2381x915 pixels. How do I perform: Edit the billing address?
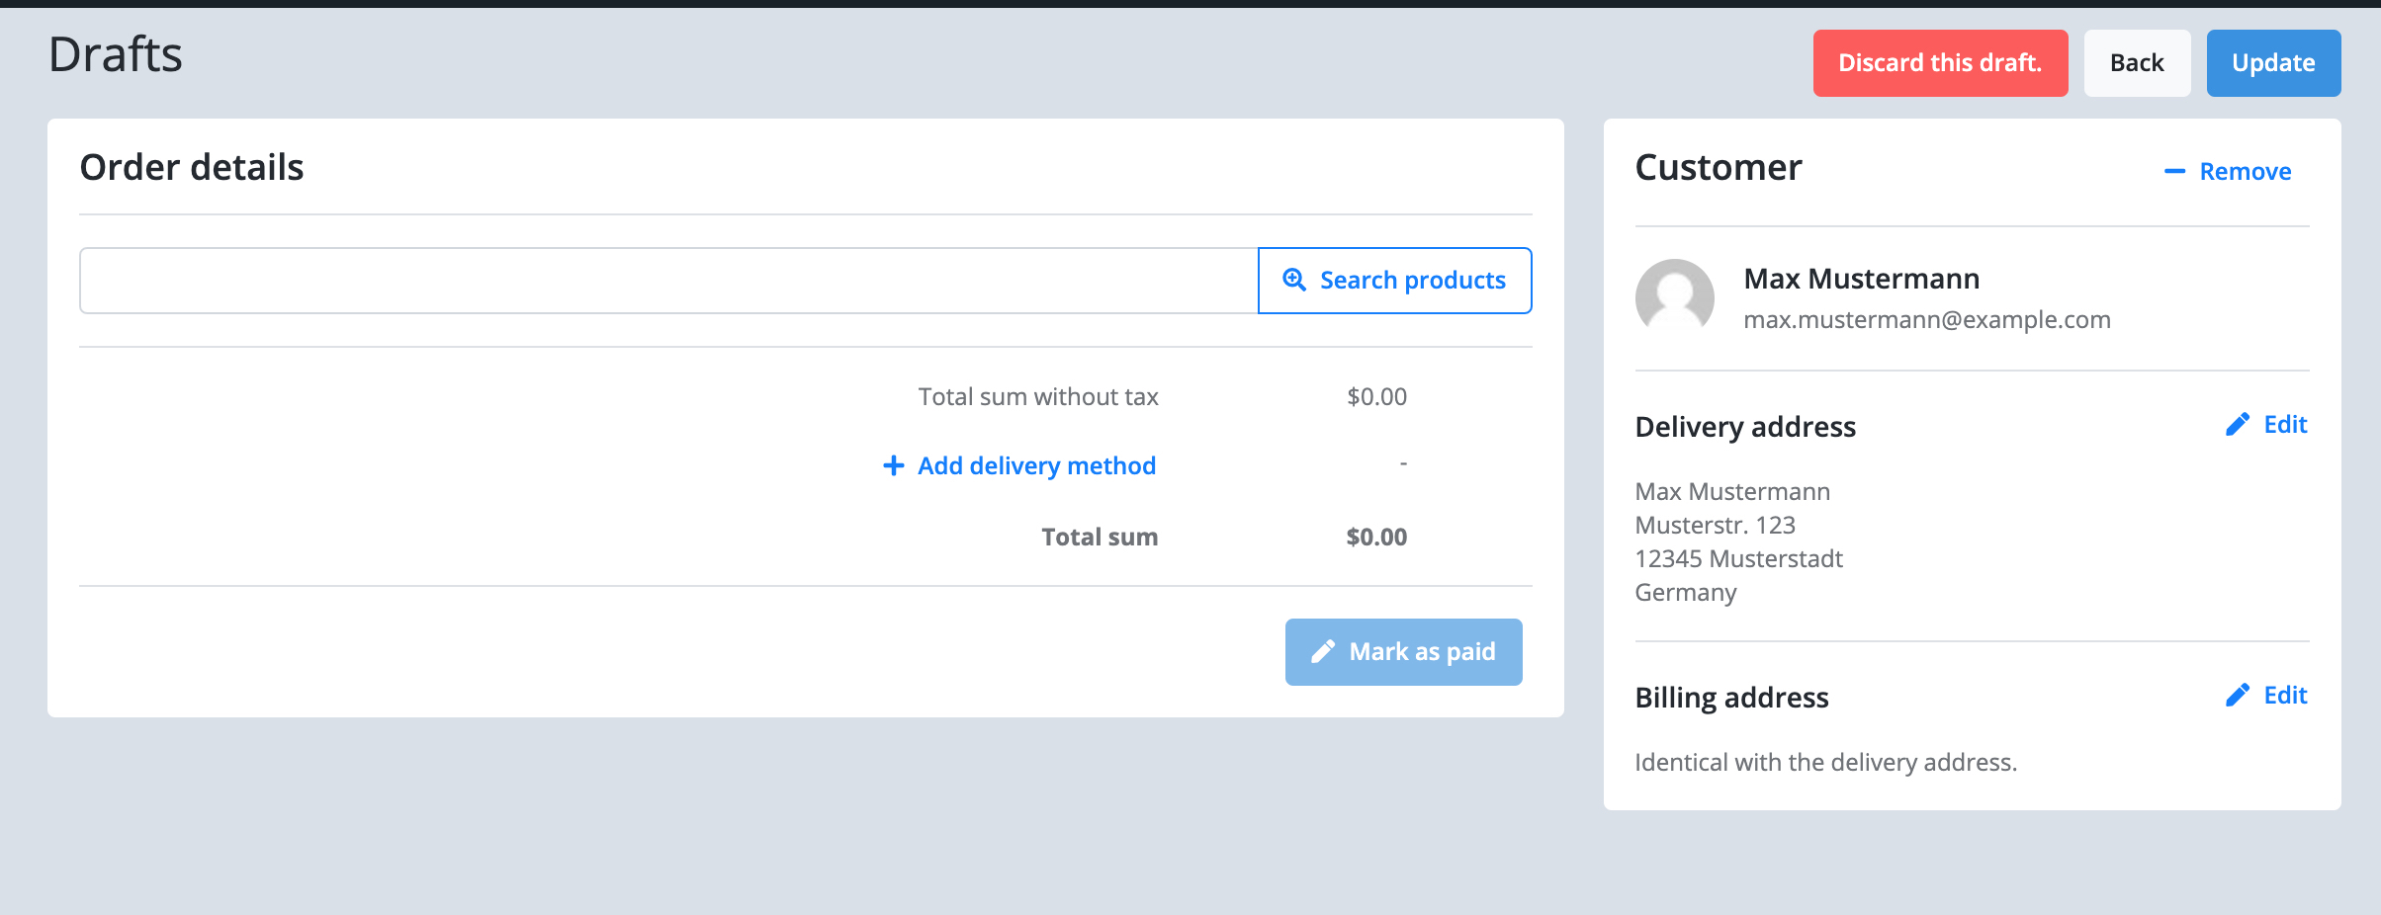click(x=2266, y=696)
